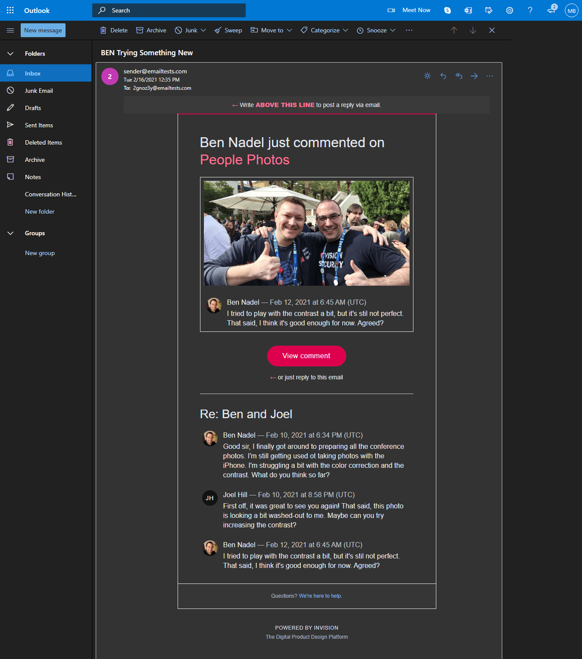
Task: Archive the message using the toolbar icon
Action: [140, 30]
